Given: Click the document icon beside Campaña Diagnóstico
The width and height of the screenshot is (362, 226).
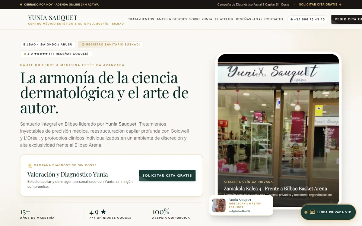Looking at the screenshot, I should click(30, 165).
